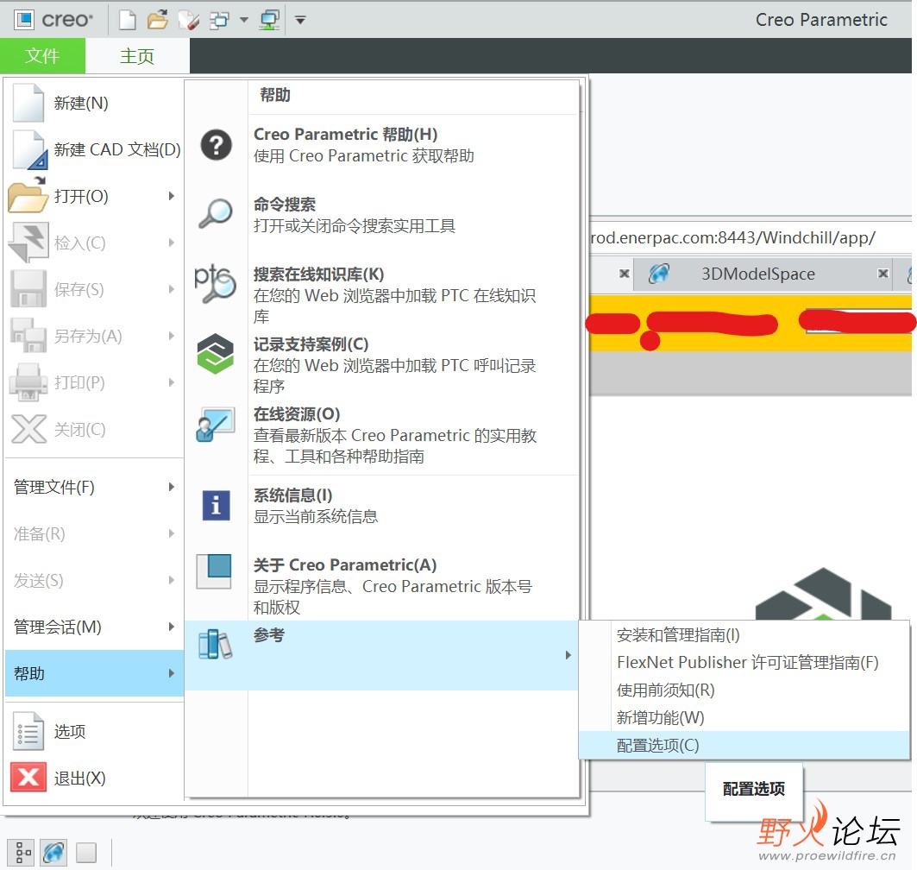This screenshot has height=870, width=917.
Task: Click the 关于 Creo Parametric(A) icon
Action: pyautogui.click(x=214, y=571)
